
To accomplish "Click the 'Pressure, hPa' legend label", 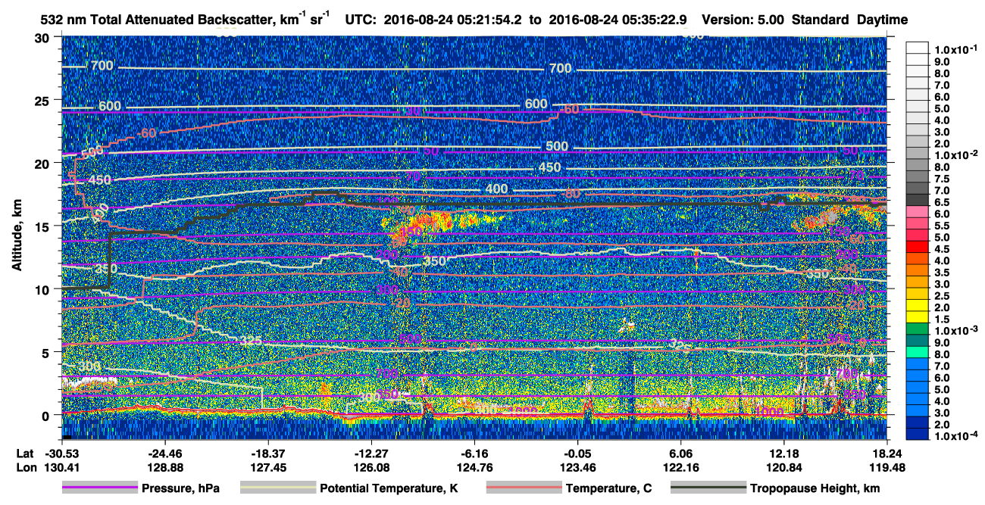I will (x=180, y=488).
